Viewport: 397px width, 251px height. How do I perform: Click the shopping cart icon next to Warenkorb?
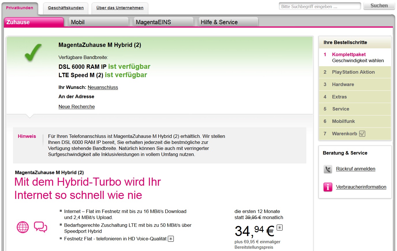pos(362,134)
